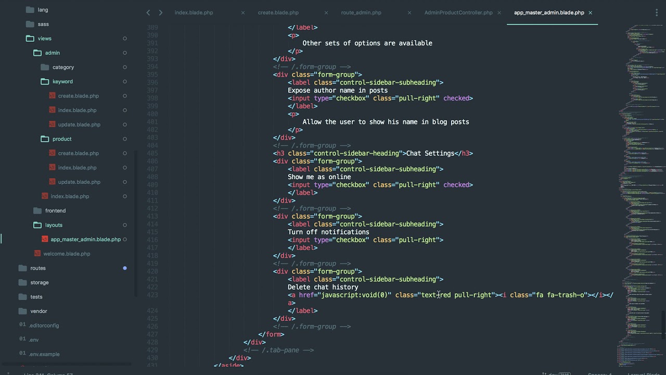Switch to the index.blade.php tab
The image size is (666, 375).
coord(194,12)
